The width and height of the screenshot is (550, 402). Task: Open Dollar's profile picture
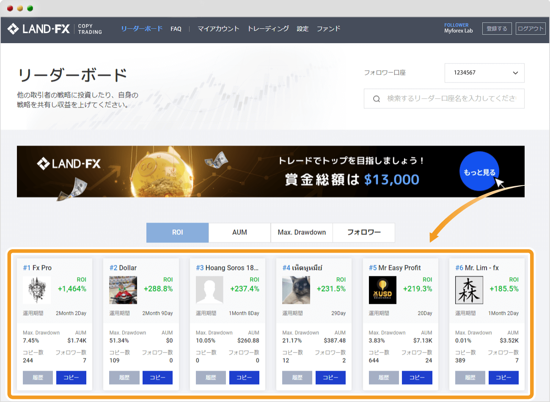pyautogui.click(x=123, y=290)
